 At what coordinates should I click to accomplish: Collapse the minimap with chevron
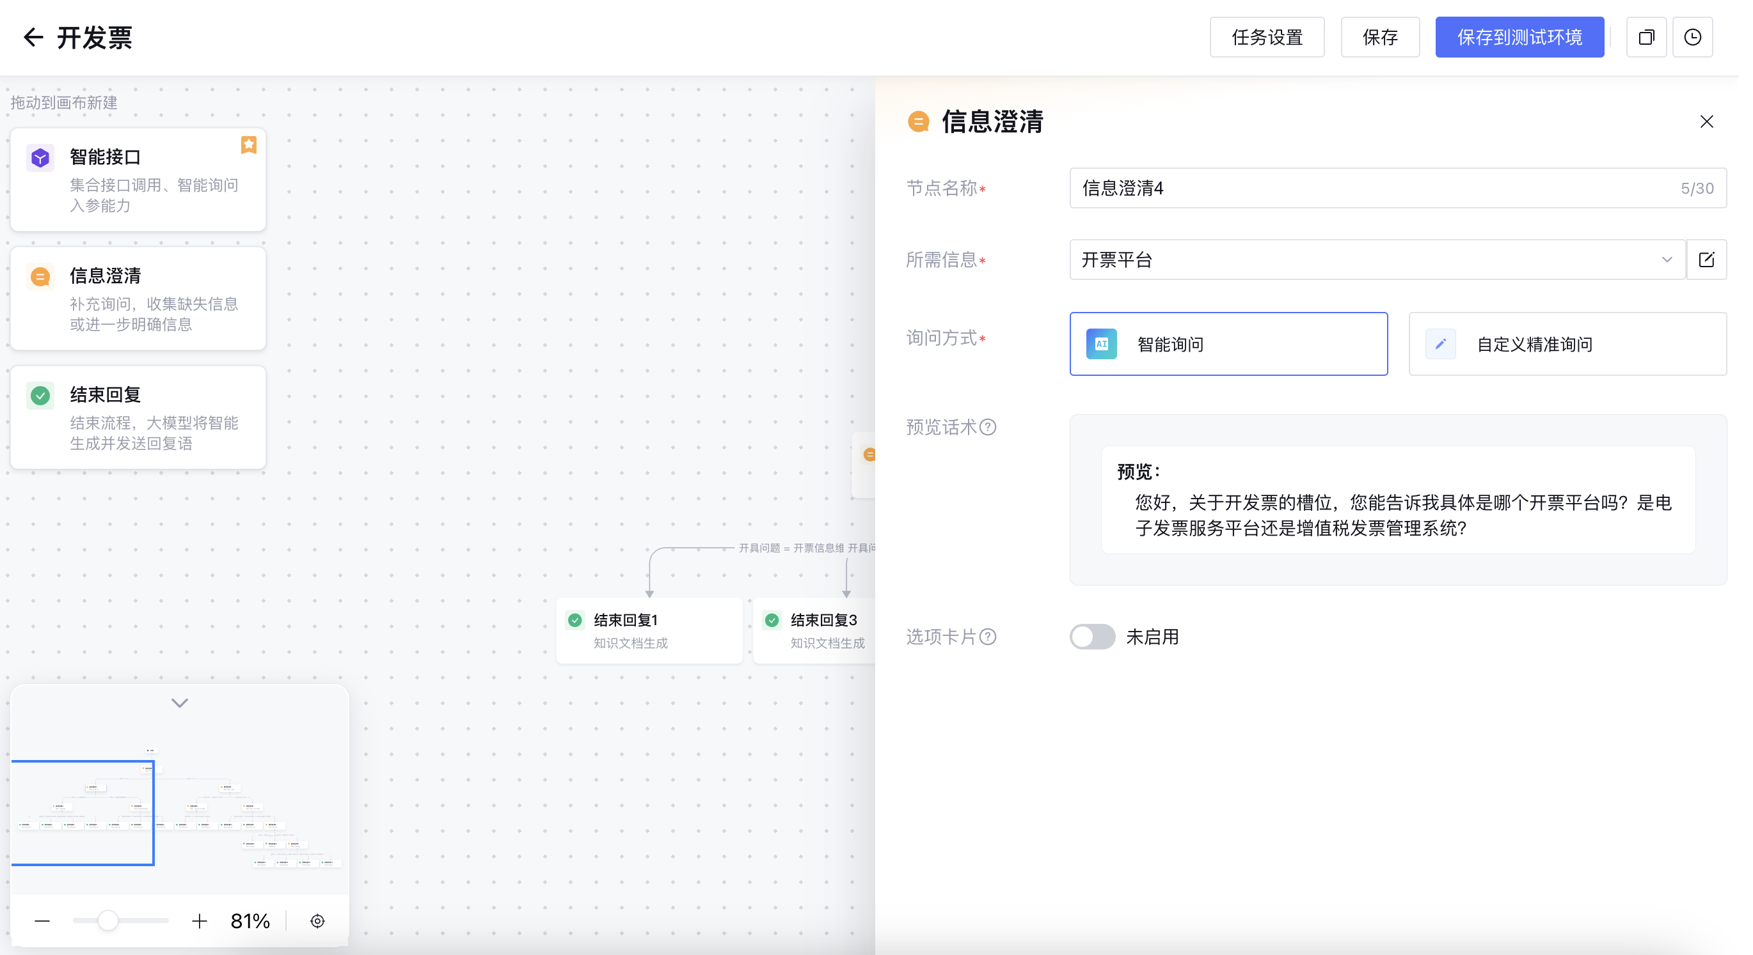180,703
